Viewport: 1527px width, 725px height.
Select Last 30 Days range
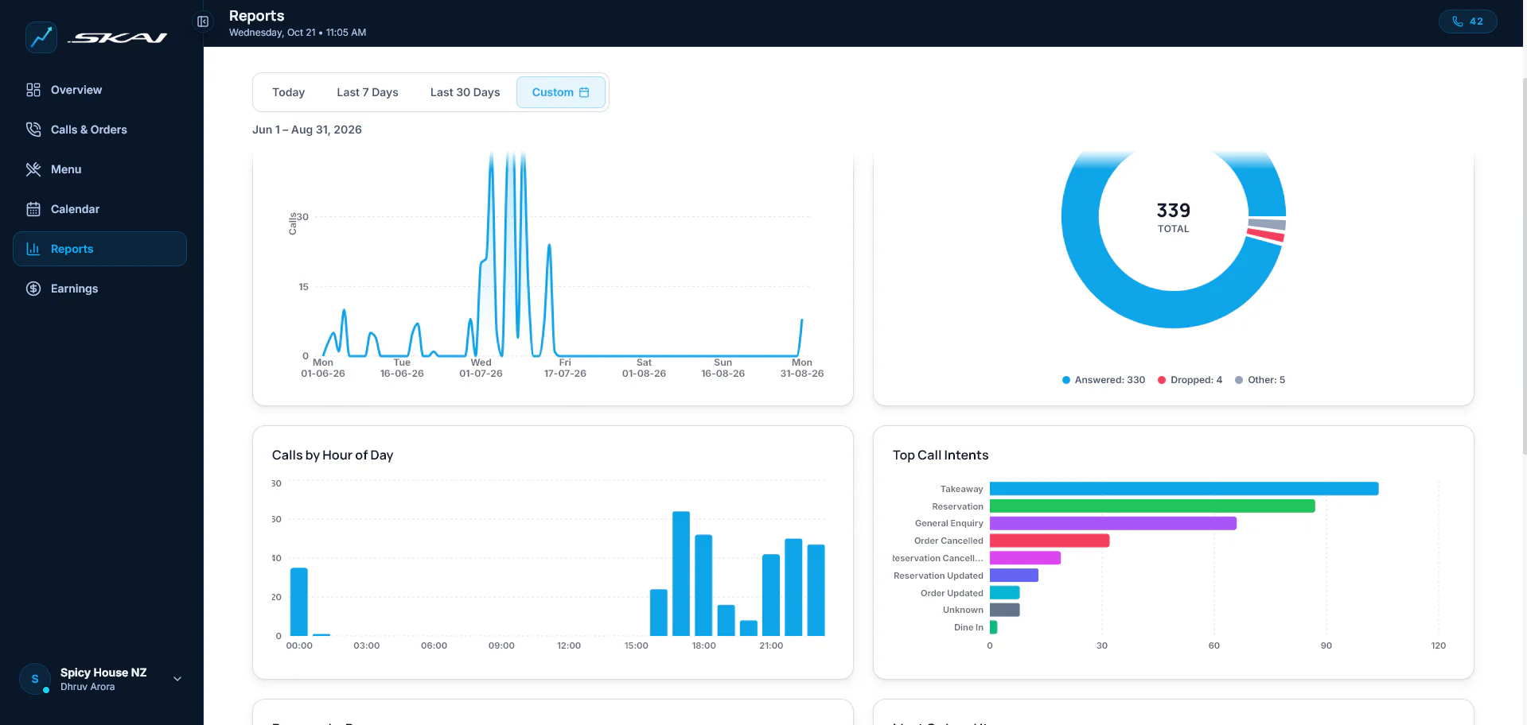465,92
